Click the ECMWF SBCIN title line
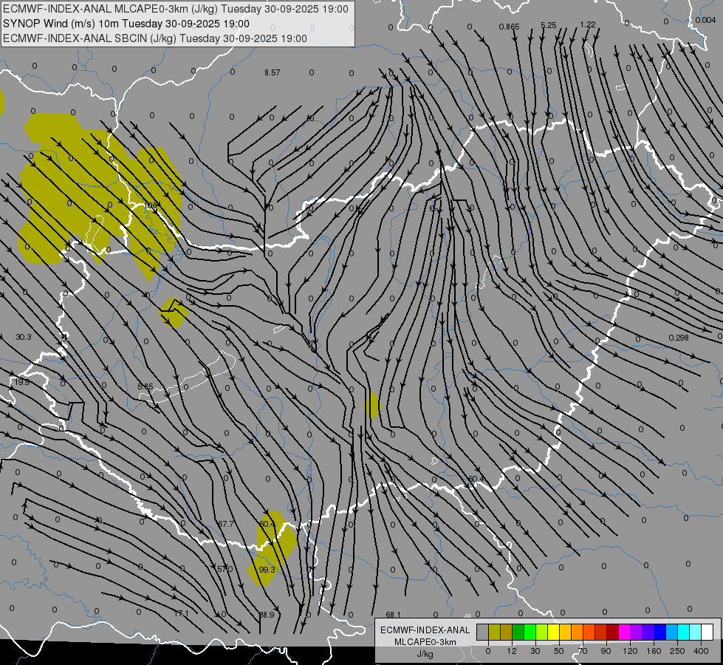This screenshot has width=723, height=665. 155,38
